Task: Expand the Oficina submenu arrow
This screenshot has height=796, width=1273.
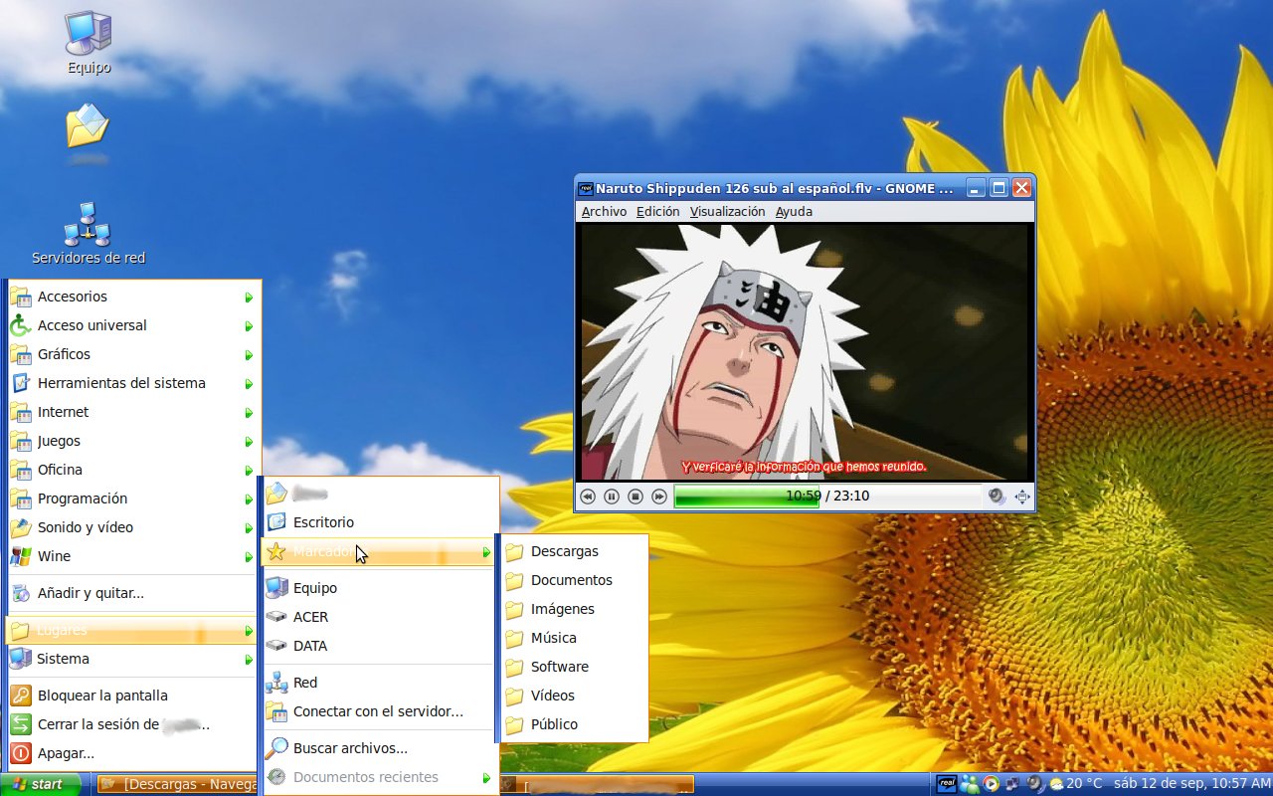Action: (x=250, y=471)
